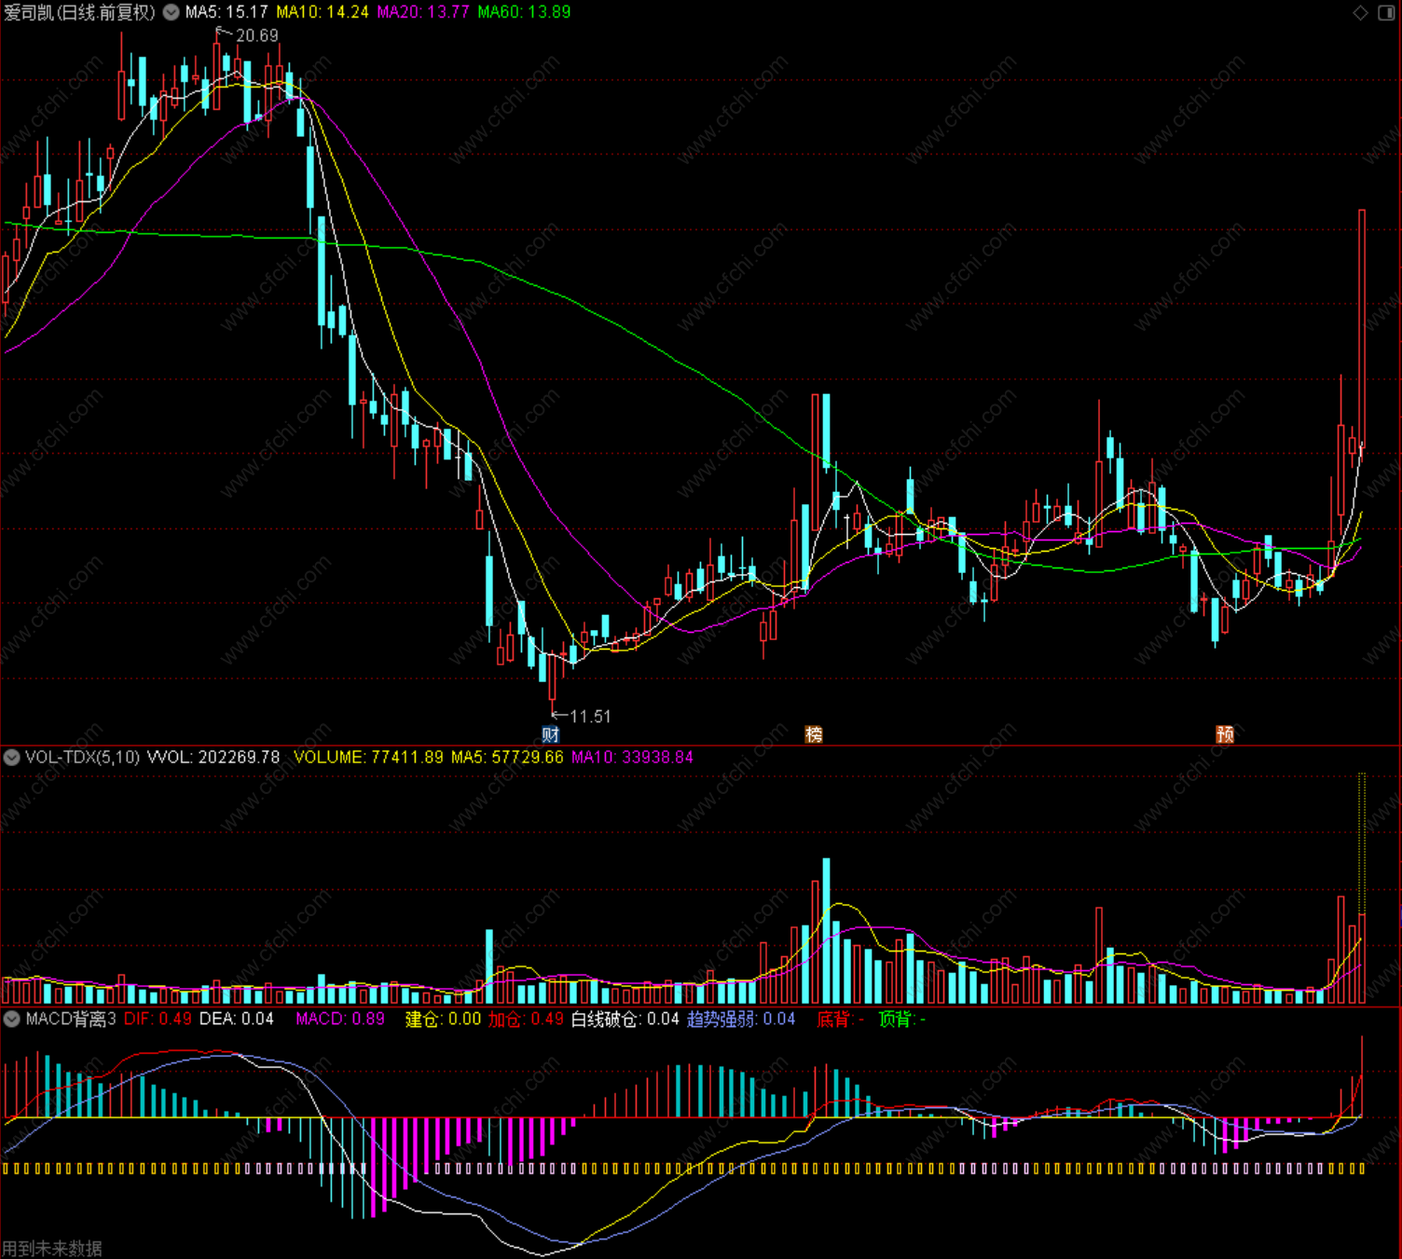Image resolution: width=1402 pixels, height=1259 pixels.
Task: Click the 11.51 low price label
Action: (x=590, y=717)
